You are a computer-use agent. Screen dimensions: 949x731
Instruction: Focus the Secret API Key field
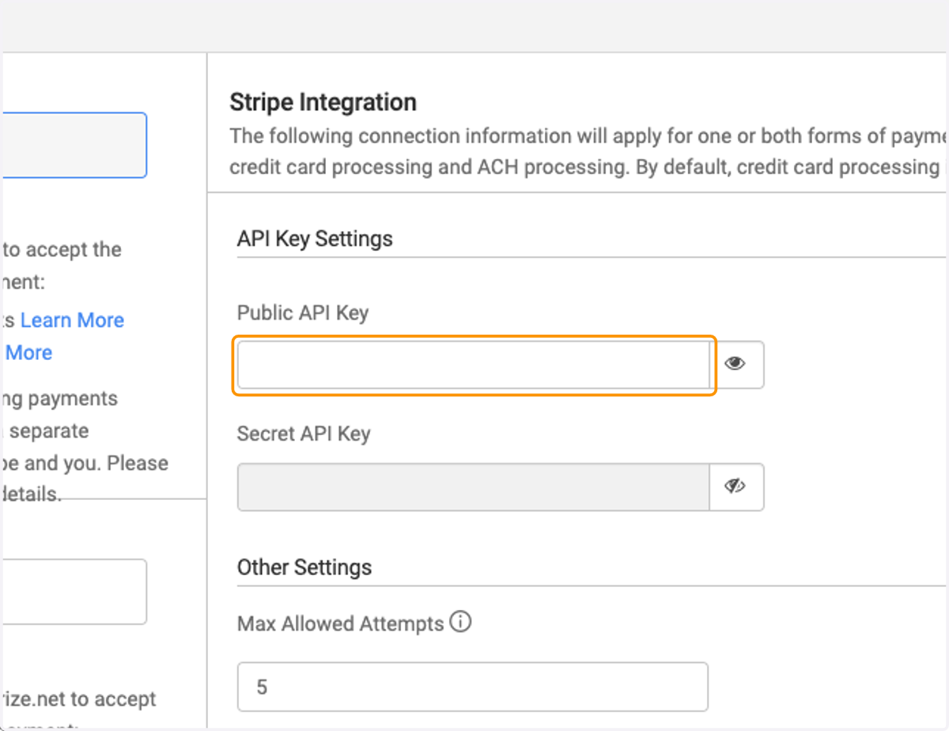click(474, 487)
